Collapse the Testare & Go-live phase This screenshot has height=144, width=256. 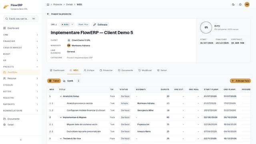[x=61, y=138]
